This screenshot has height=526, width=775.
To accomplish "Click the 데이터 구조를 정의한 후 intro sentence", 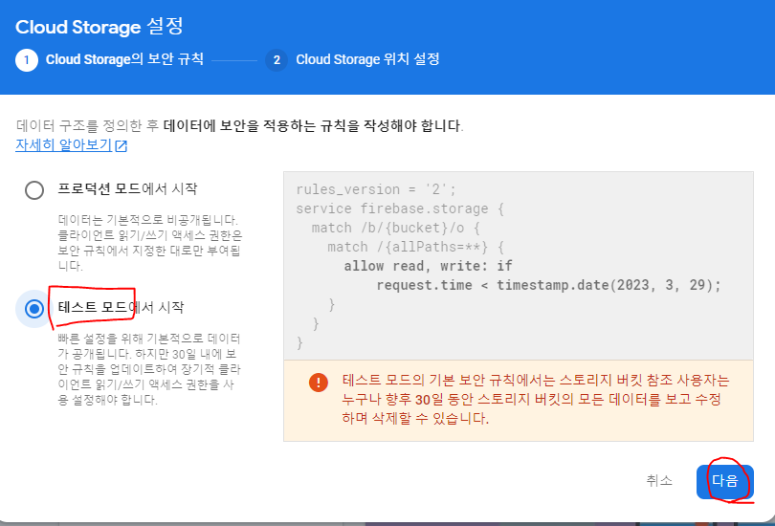I will pos(240,125).
